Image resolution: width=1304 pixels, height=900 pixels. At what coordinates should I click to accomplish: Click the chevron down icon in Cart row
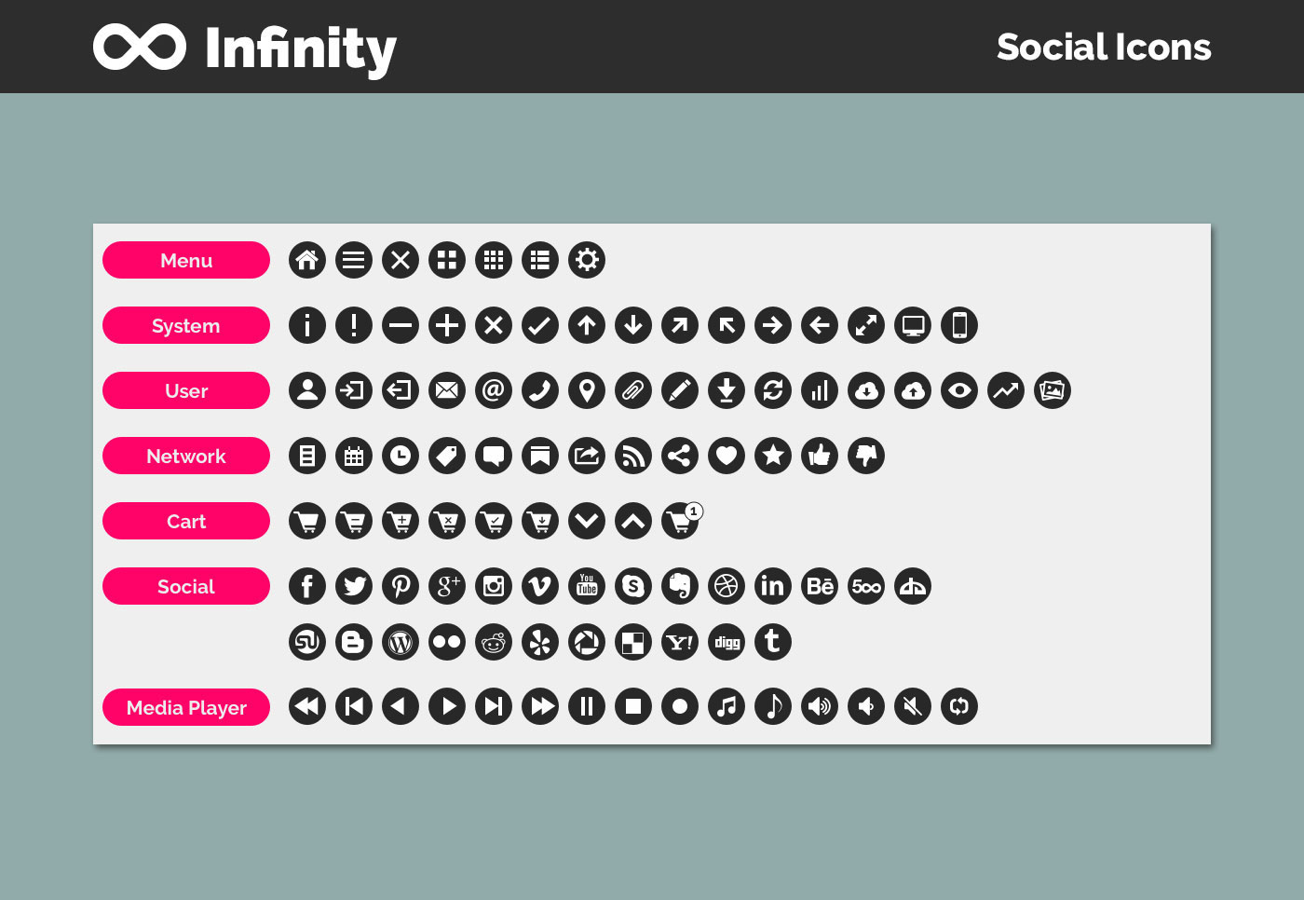click(587, 521)
